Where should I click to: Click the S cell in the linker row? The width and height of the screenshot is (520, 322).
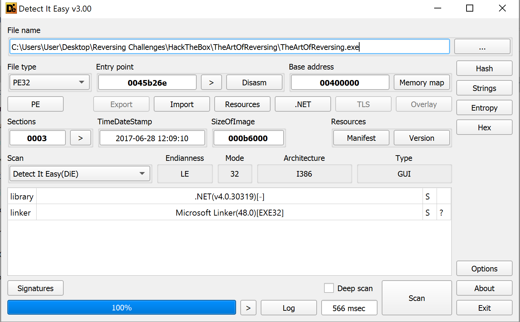click(430, 212)
